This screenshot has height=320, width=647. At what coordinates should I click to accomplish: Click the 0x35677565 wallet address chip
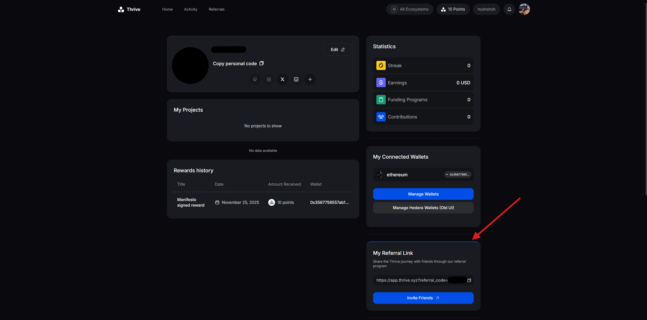pyautogui.click(x=458, y=175)
